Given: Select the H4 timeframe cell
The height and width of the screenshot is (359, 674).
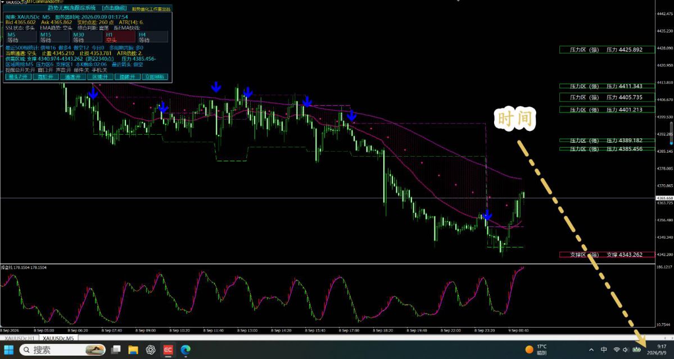Looking at the screenshot, I should click(x=152, y=37).
